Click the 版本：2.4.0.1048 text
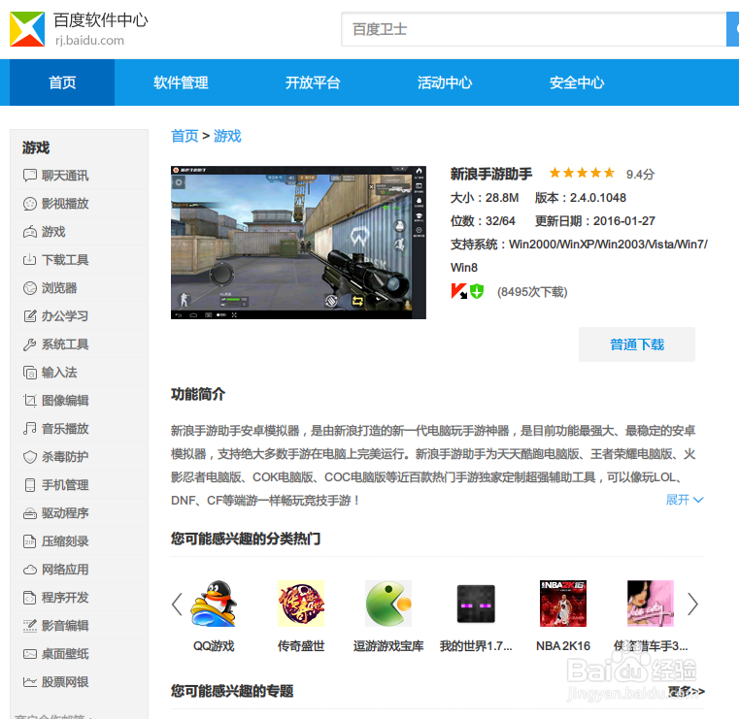739x719 pixels. pyautogui.click(x=580, y=198)
